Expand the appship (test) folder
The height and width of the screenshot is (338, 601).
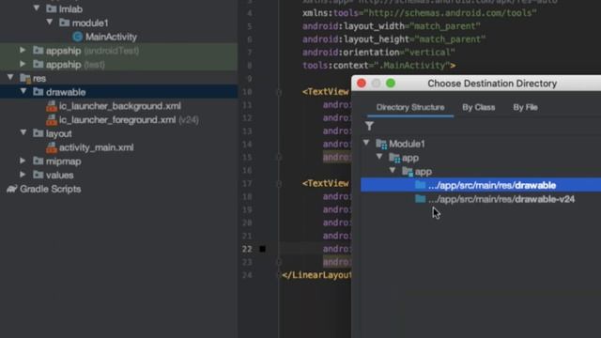click(23, 64)
